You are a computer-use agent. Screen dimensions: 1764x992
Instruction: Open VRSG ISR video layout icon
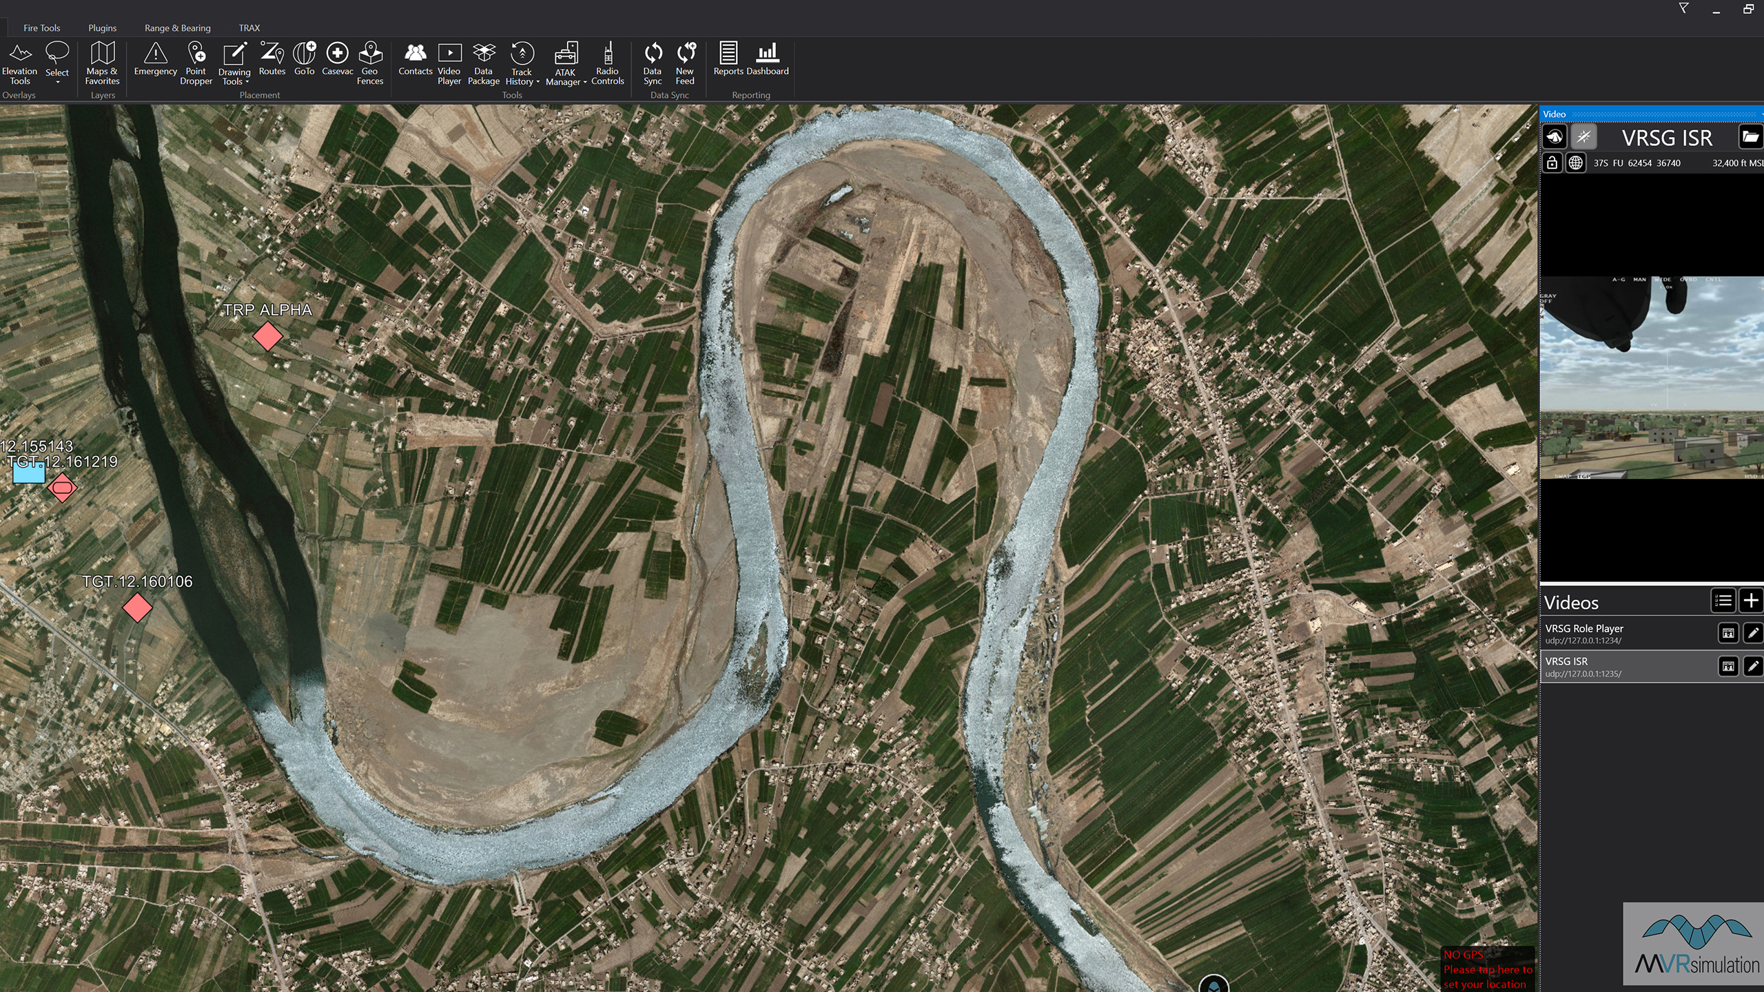[x=1728, y=666]
